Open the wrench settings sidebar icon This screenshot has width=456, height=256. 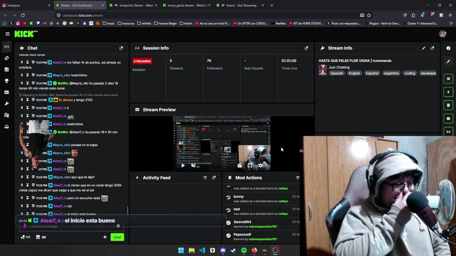[6, 103]
